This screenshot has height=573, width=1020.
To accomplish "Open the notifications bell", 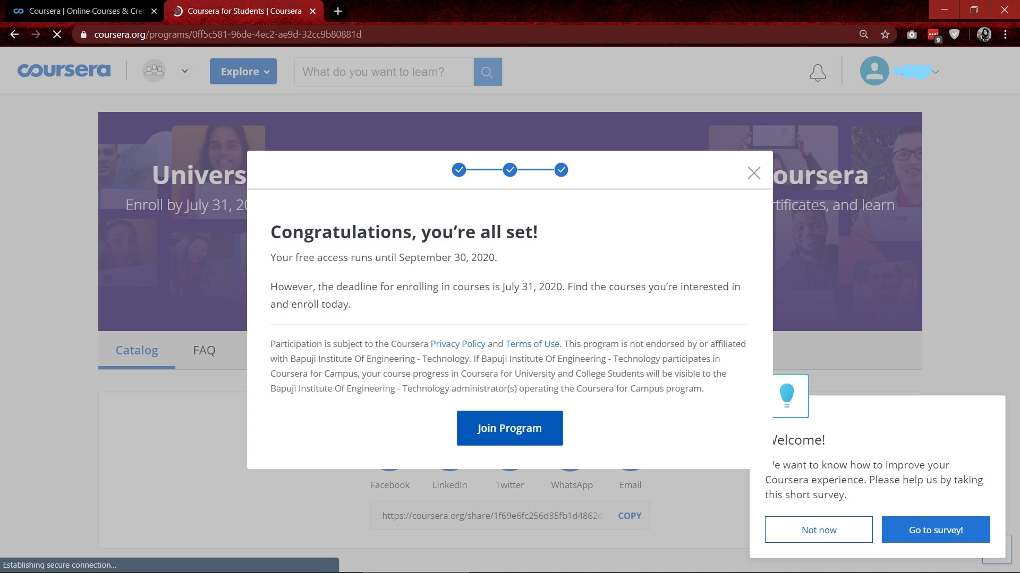I will pyautogui.click(x=818, y=73).
